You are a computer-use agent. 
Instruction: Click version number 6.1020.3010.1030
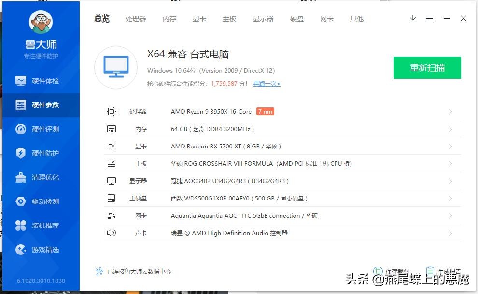point(41,281)
